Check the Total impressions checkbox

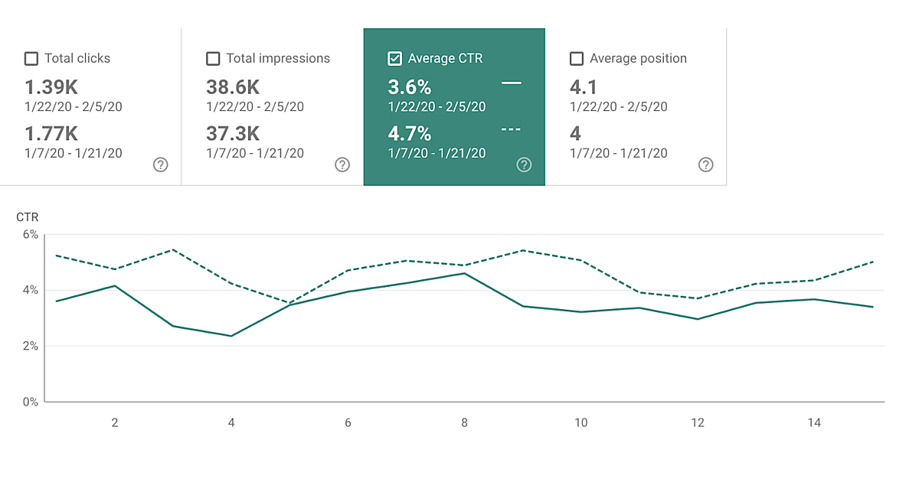213,59
